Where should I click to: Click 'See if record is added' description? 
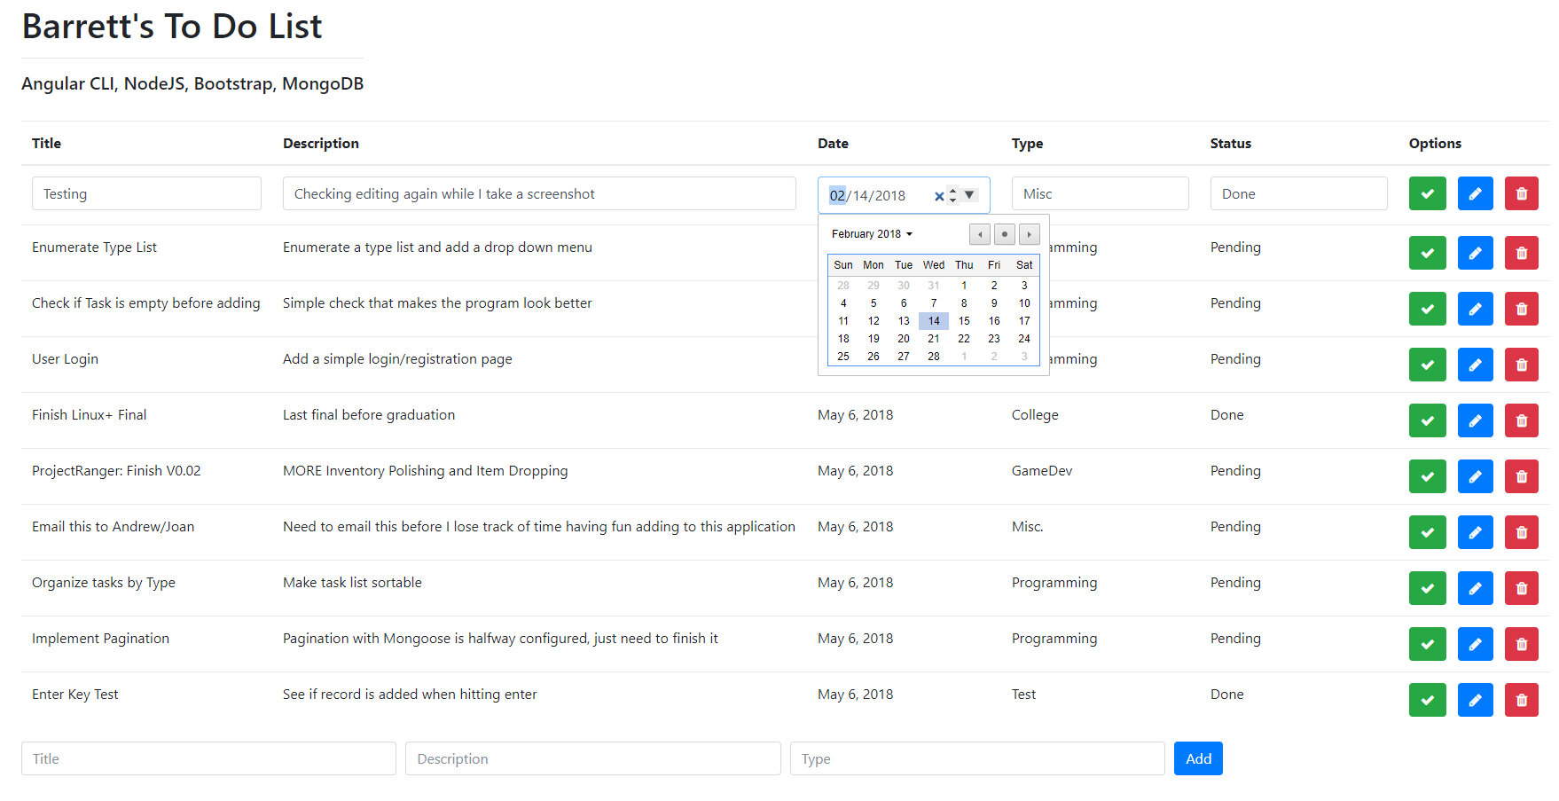(x=410, y=695)
